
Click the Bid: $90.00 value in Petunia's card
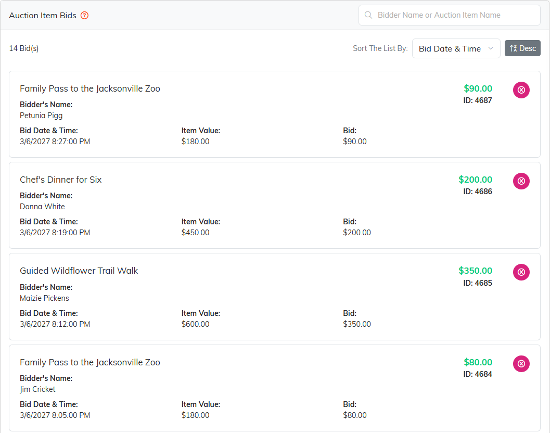click(x=355, y=142)
